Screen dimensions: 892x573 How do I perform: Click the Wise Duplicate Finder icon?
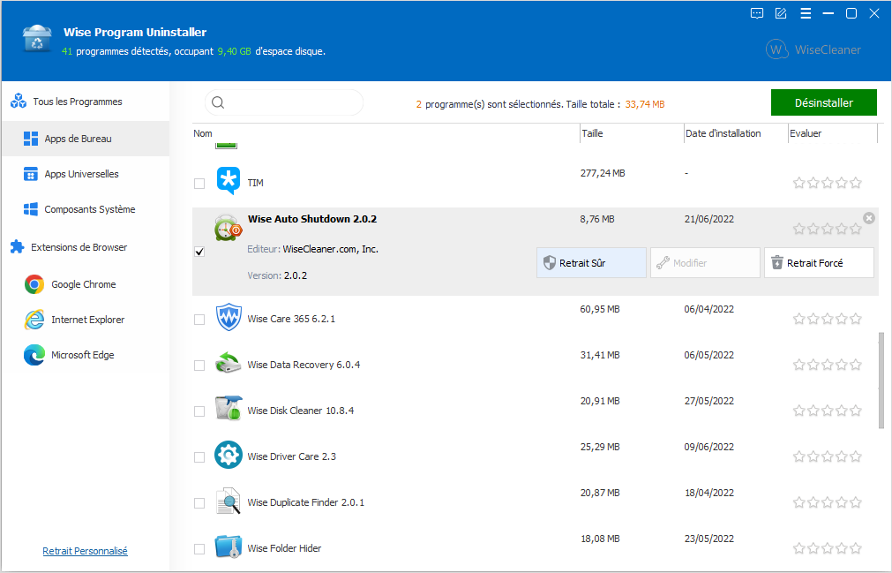coord(229,501)
